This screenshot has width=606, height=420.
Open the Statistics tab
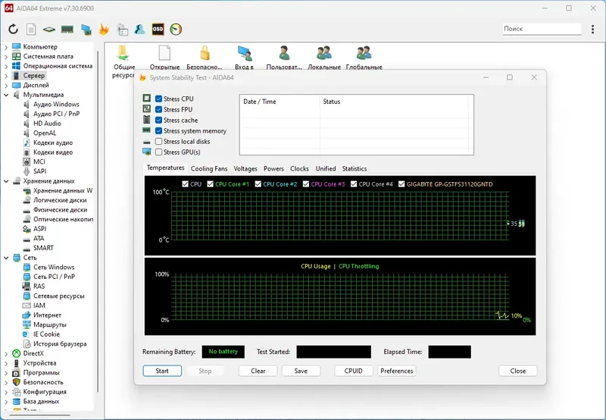tap(354, 169)
